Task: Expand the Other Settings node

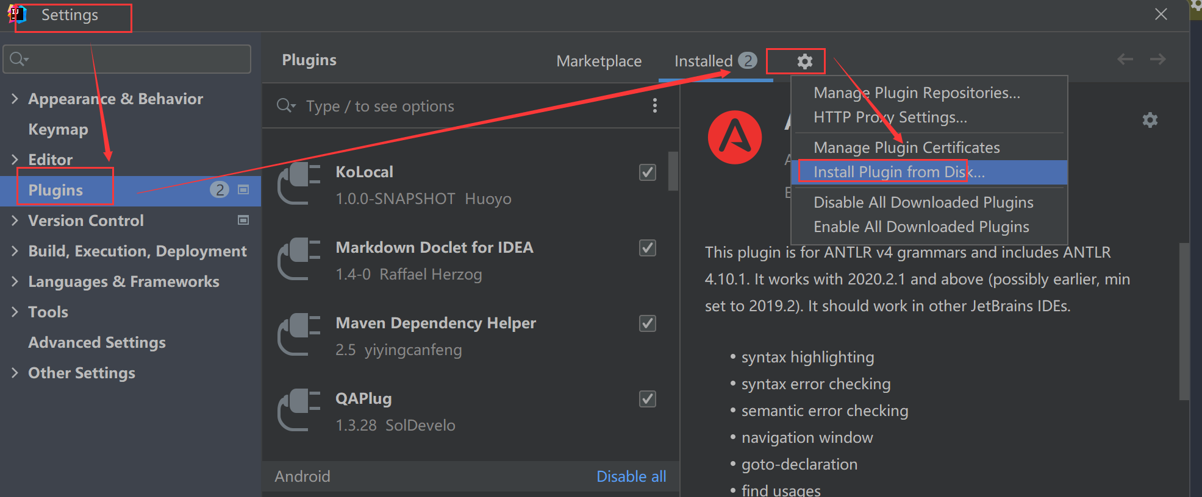Action: (x=15, y=373)
